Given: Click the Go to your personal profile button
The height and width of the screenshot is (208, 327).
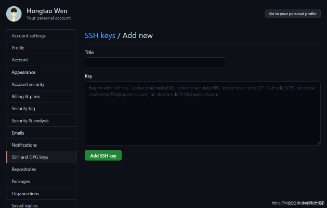Looking at the screenshot, I should [293, 14].
